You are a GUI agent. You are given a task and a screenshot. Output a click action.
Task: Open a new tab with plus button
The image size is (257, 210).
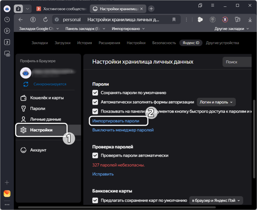click(151, 9)
